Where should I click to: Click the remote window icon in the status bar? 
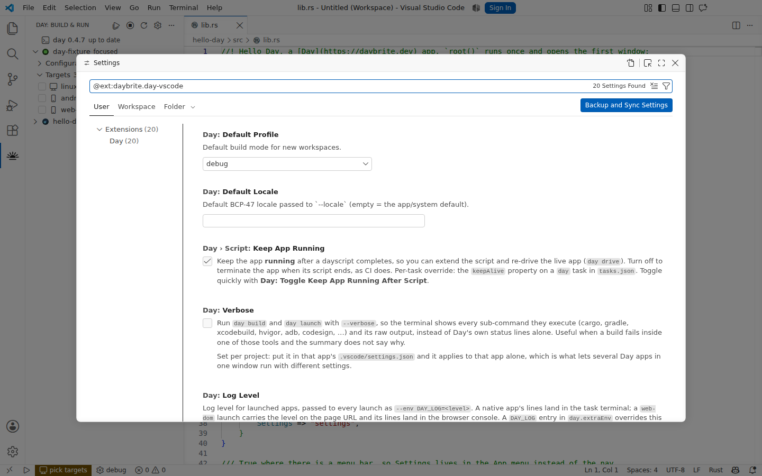click(9, 470)
